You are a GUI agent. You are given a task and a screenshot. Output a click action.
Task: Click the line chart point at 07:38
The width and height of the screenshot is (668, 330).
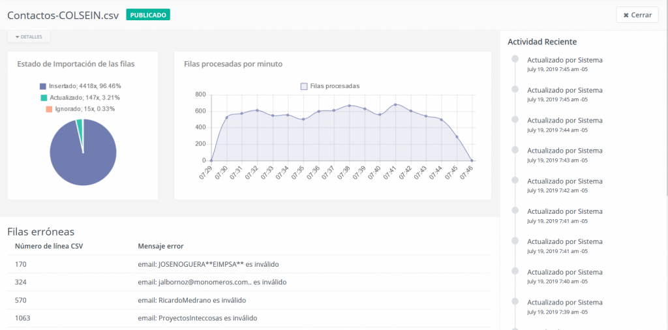349,106
